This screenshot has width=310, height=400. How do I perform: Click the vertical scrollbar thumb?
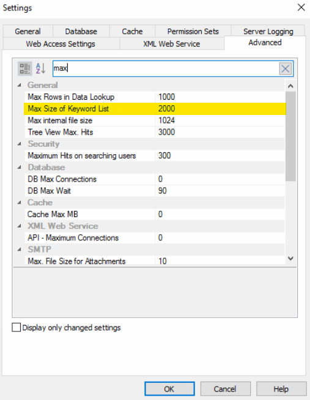tap(290, 136)
